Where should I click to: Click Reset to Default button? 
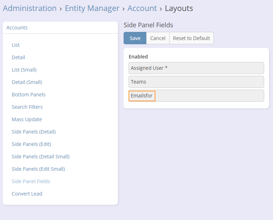tap(191, 38)
